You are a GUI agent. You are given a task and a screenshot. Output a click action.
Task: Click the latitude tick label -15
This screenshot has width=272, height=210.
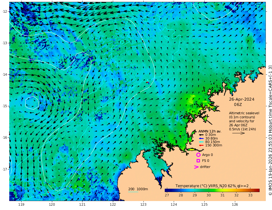5,106
